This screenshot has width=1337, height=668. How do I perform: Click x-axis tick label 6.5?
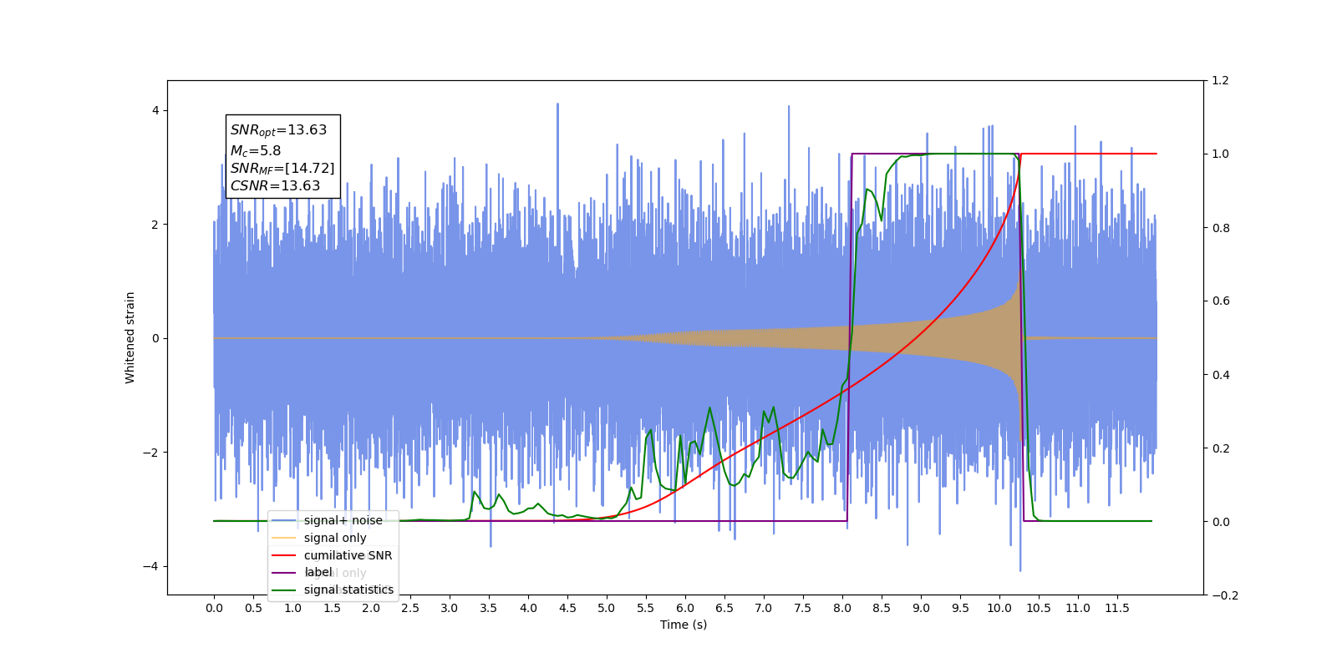click(724, 608)
